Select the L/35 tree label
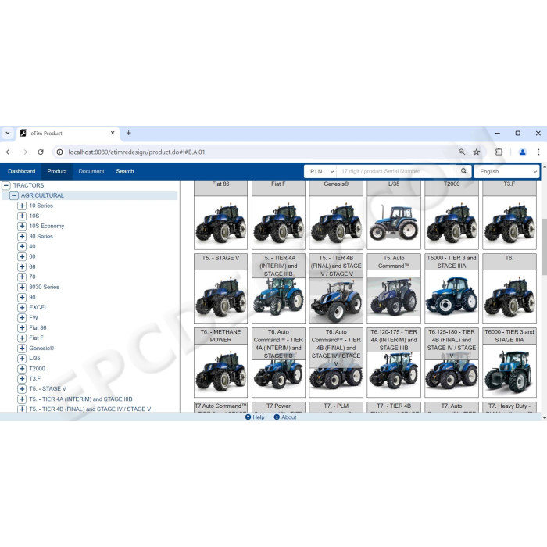 coord(34,358)
